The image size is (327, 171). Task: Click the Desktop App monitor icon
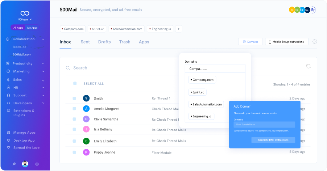point(9,140)
